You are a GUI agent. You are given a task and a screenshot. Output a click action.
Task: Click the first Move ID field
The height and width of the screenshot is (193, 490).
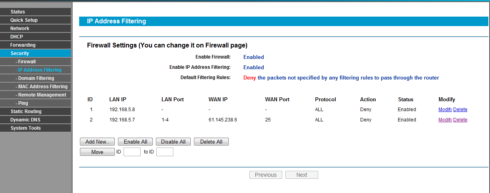(132, 152)
